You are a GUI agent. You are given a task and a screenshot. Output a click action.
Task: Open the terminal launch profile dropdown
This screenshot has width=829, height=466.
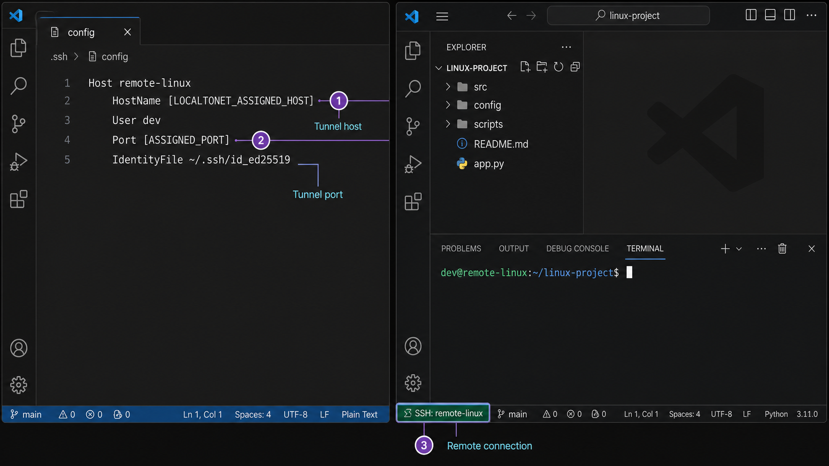(x=739, y=249)
